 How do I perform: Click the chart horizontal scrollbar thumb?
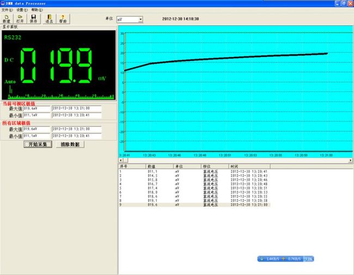click(125, 160)
